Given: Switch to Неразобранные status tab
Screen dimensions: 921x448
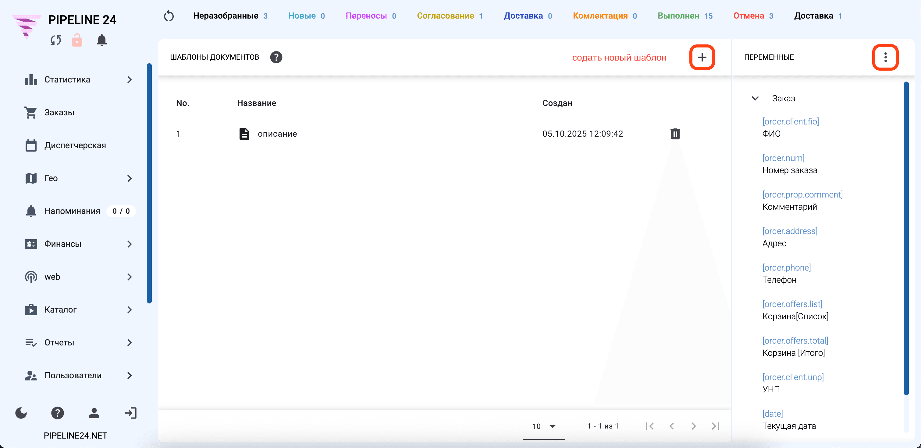Looking at the screenshot, I should coord(230,16).
